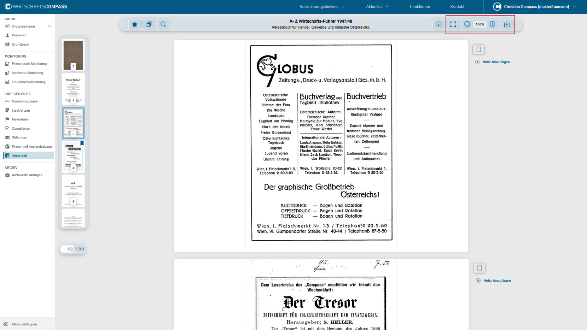Click Grundbuch icon under Suche

(7, 45)
